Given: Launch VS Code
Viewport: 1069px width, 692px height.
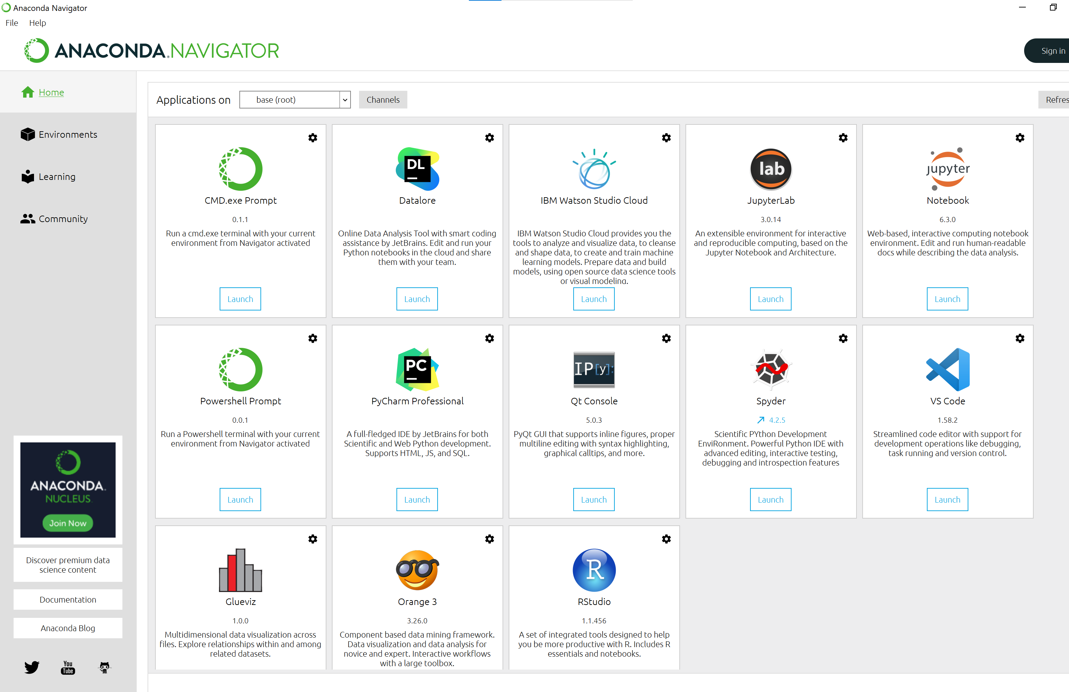Looking at the screenshot, I should pos(948,500).
